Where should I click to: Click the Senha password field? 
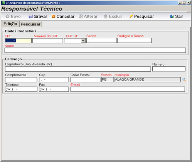pyautogui.click(x=101, y=40)
